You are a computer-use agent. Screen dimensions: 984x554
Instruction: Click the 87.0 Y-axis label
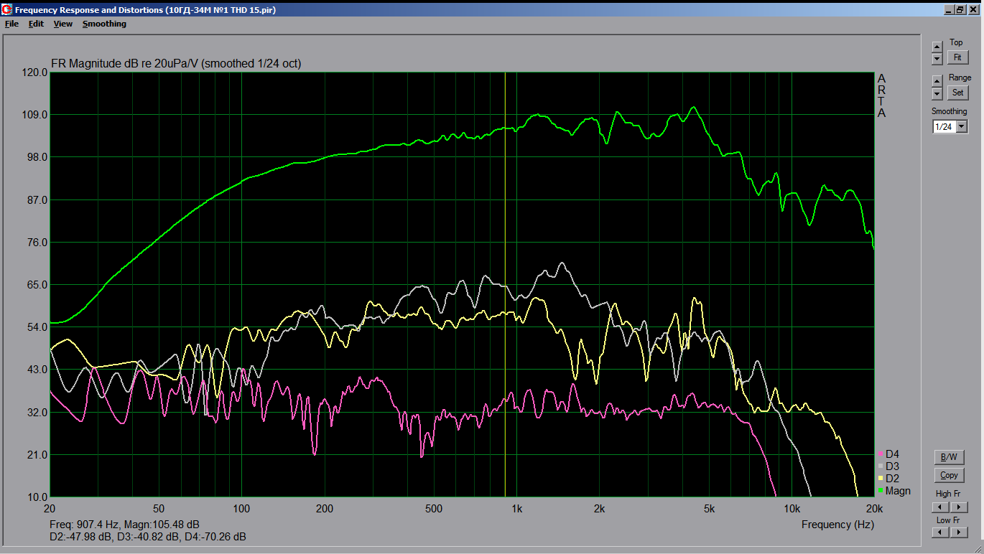[x=37, y=200]
